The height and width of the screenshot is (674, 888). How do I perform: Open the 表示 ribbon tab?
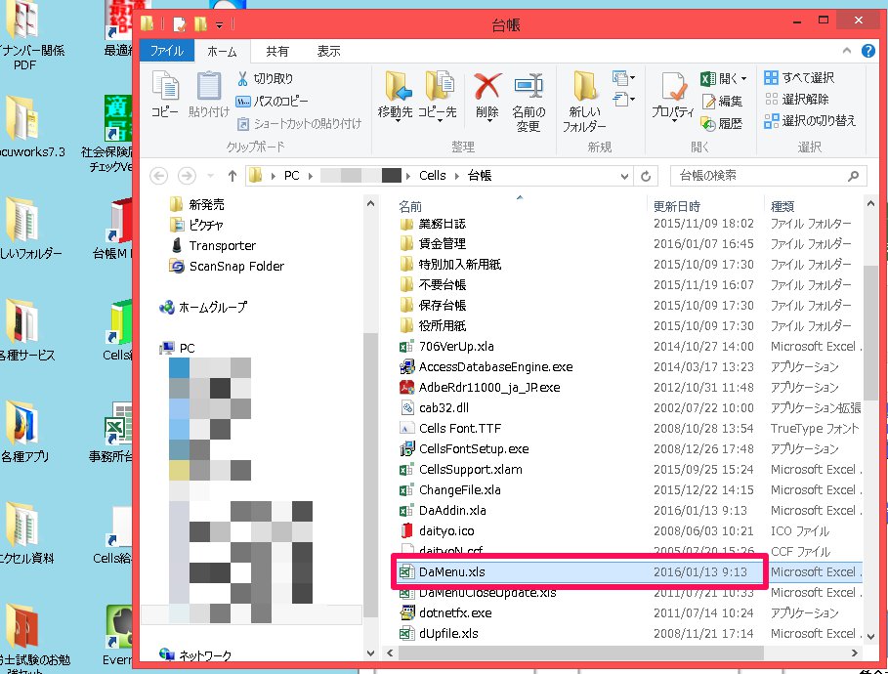tap(329, 51)
